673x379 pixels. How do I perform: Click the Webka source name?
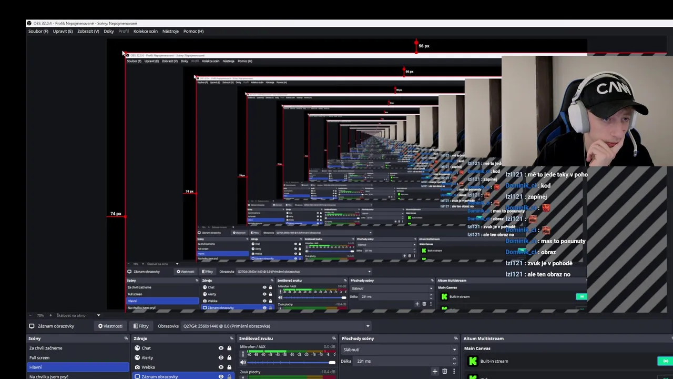tap(148, 367)
